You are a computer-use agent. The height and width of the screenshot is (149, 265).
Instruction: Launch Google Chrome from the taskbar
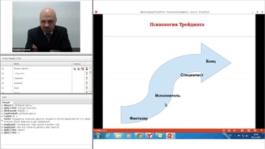139,136
